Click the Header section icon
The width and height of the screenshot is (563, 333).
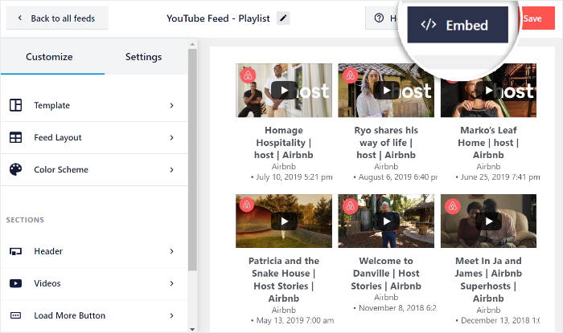pos(15,251)
